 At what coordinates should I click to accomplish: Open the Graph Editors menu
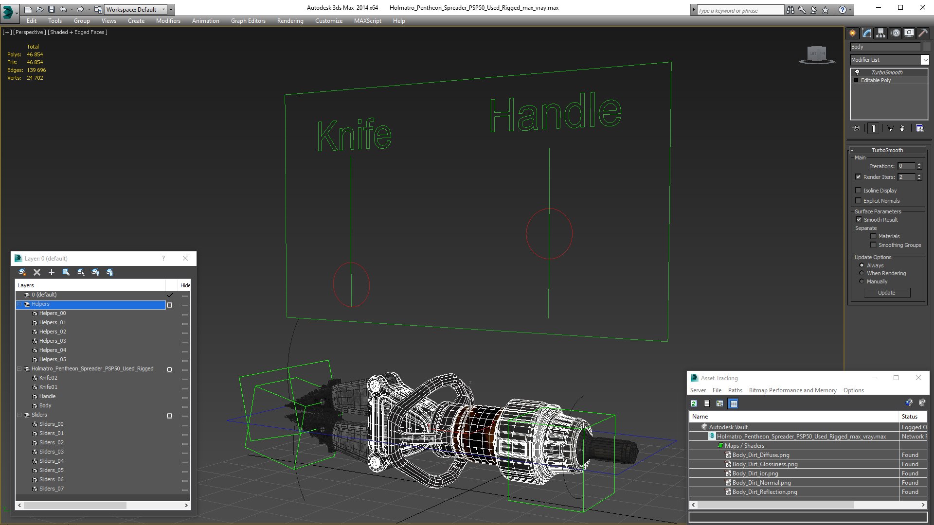248,21
